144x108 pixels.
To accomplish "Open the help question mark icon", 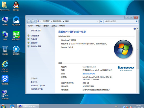I will [135, 29].
